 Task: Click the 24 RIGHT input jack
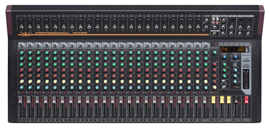pyautogui.click(x=206, y=28)
